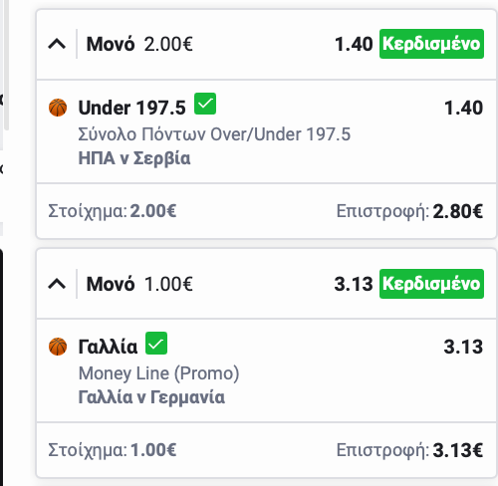Click the green checkmark next to Under 197.5
Viewport: 498px width, 486px height.
pyautogui.click(x=205, y=104)
